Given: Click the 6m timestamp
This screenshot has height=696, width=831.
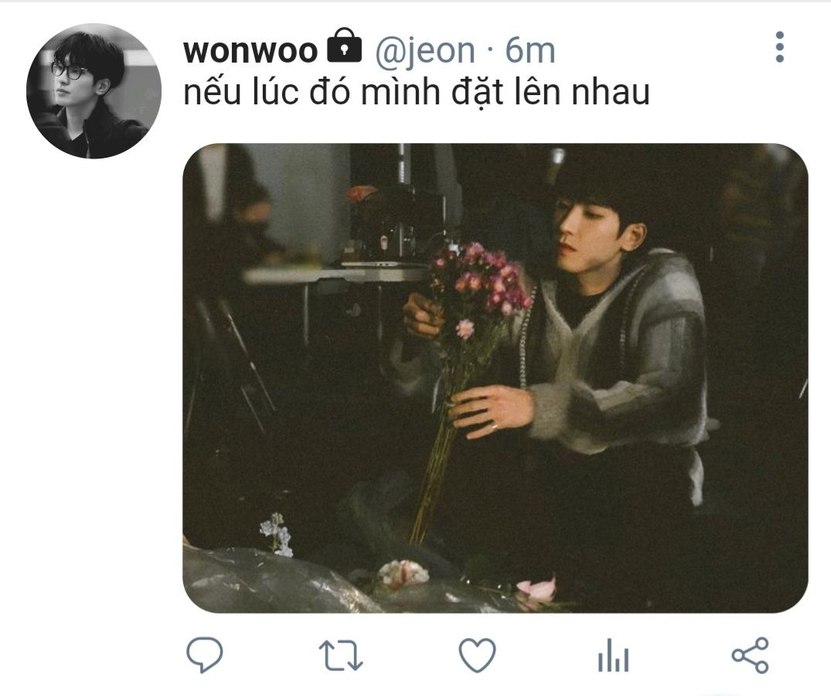Looking at the screenshot, I should coord(530,50).
